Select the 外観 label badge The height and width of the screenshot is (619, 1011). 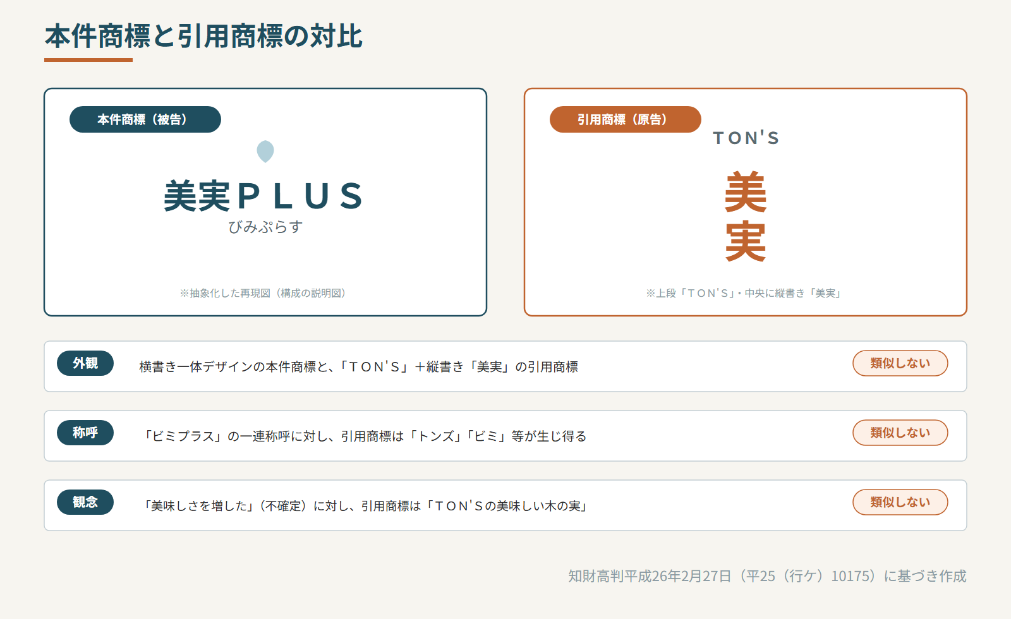coord(85,363)
